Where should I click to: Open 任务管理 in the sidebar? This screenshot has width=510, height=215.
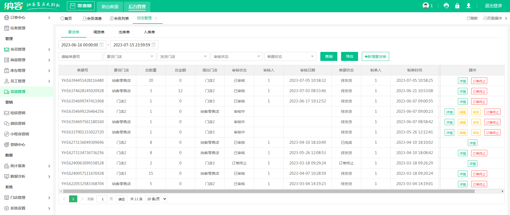pos(18,28)
